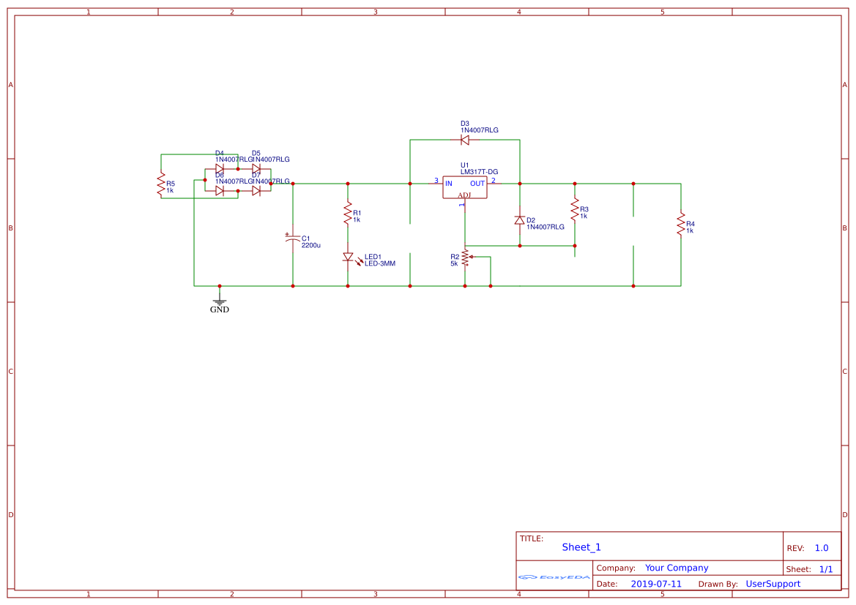856x605 pixels.
Task: Select the date 2019-07-11 field
Action: click(656, 584)
